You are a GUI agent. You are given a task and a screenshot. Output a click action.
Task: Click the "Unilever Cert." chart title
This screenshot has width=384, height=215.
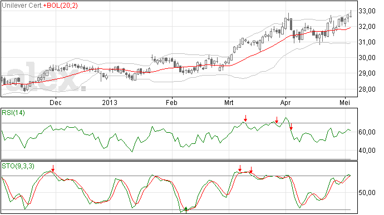coord(22,6)
